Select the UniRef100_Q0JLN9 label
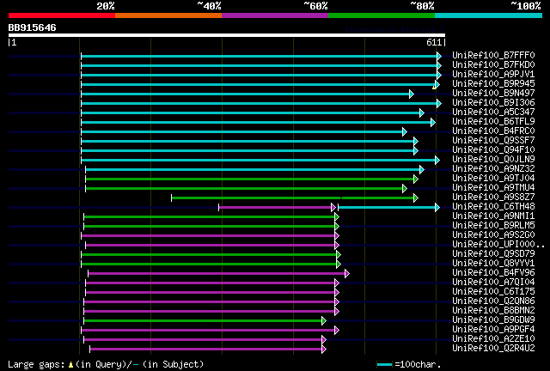 click(493, 160)
